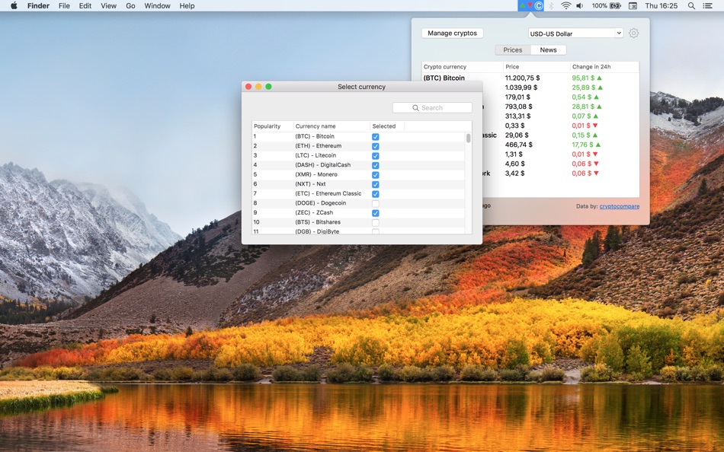Viewport: 724px width, 452px height.
Task: Click the 466,74 $ price value
Action: click(518, 145)
